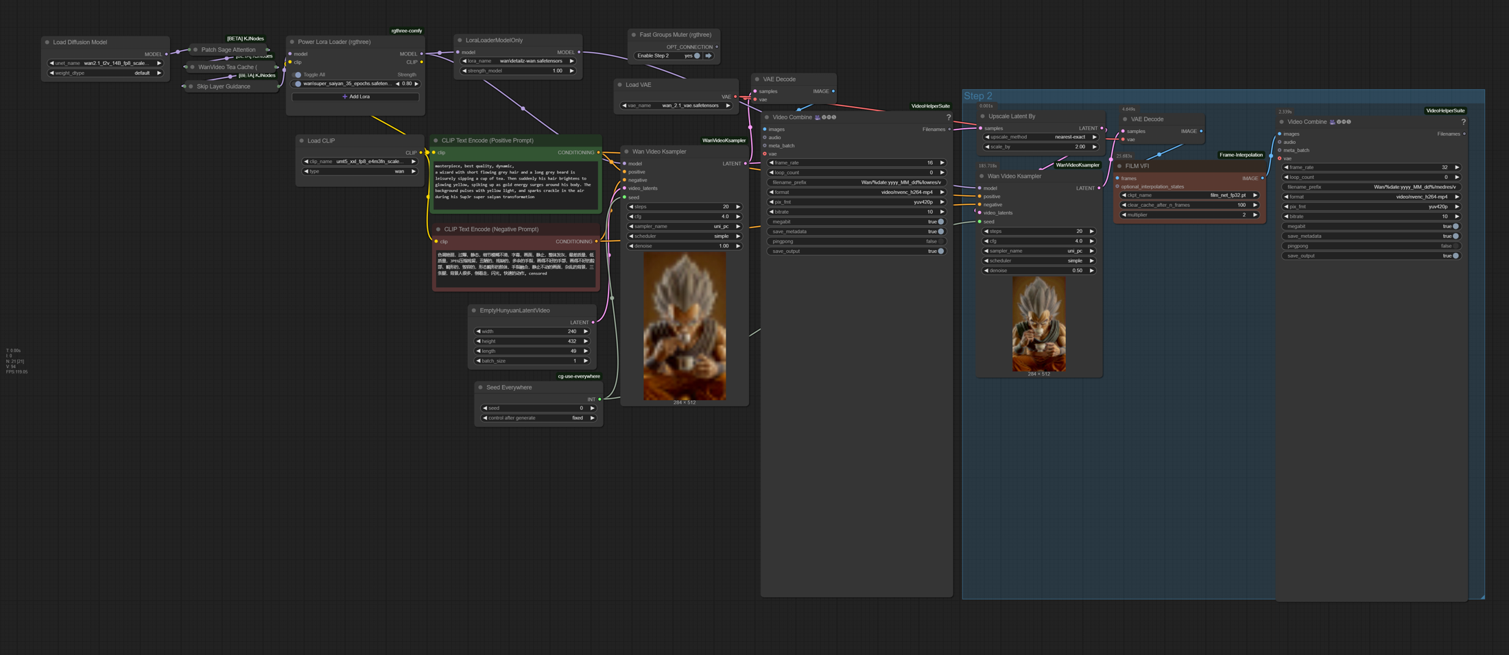Collapse the Upscale Latent By node via its title dot
1509x655 pixels.
click(x=983, y=116)
